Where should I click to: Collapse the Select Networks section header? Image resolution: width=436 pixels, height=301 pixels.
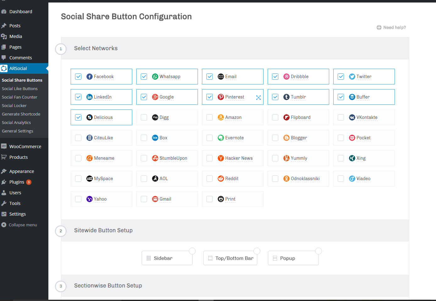coord(96,48)
